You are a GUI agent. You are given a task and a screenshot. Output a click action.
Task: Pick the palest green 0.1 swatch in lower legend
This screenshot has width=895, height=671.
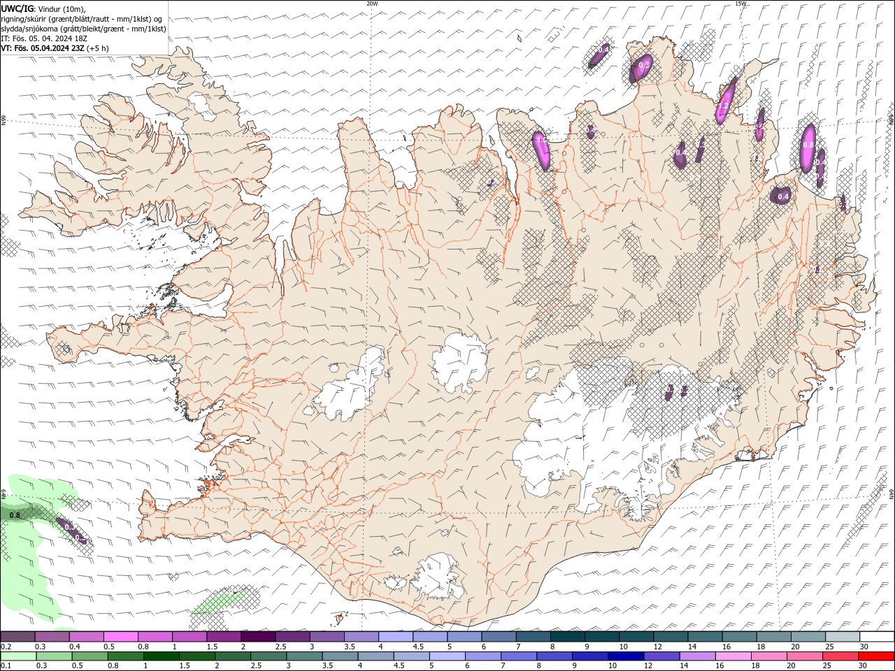(17, 656)
